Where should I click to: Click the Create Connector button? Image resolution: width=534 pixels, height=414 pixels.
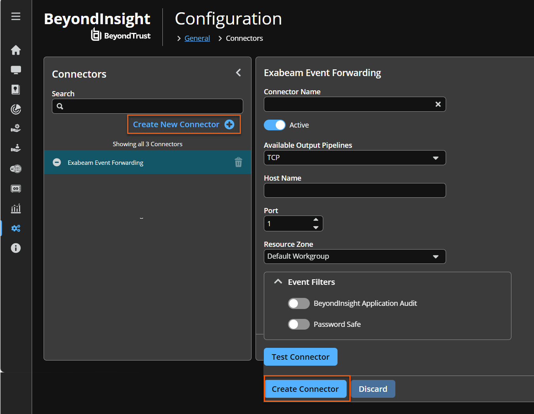[x=305, y=389]
